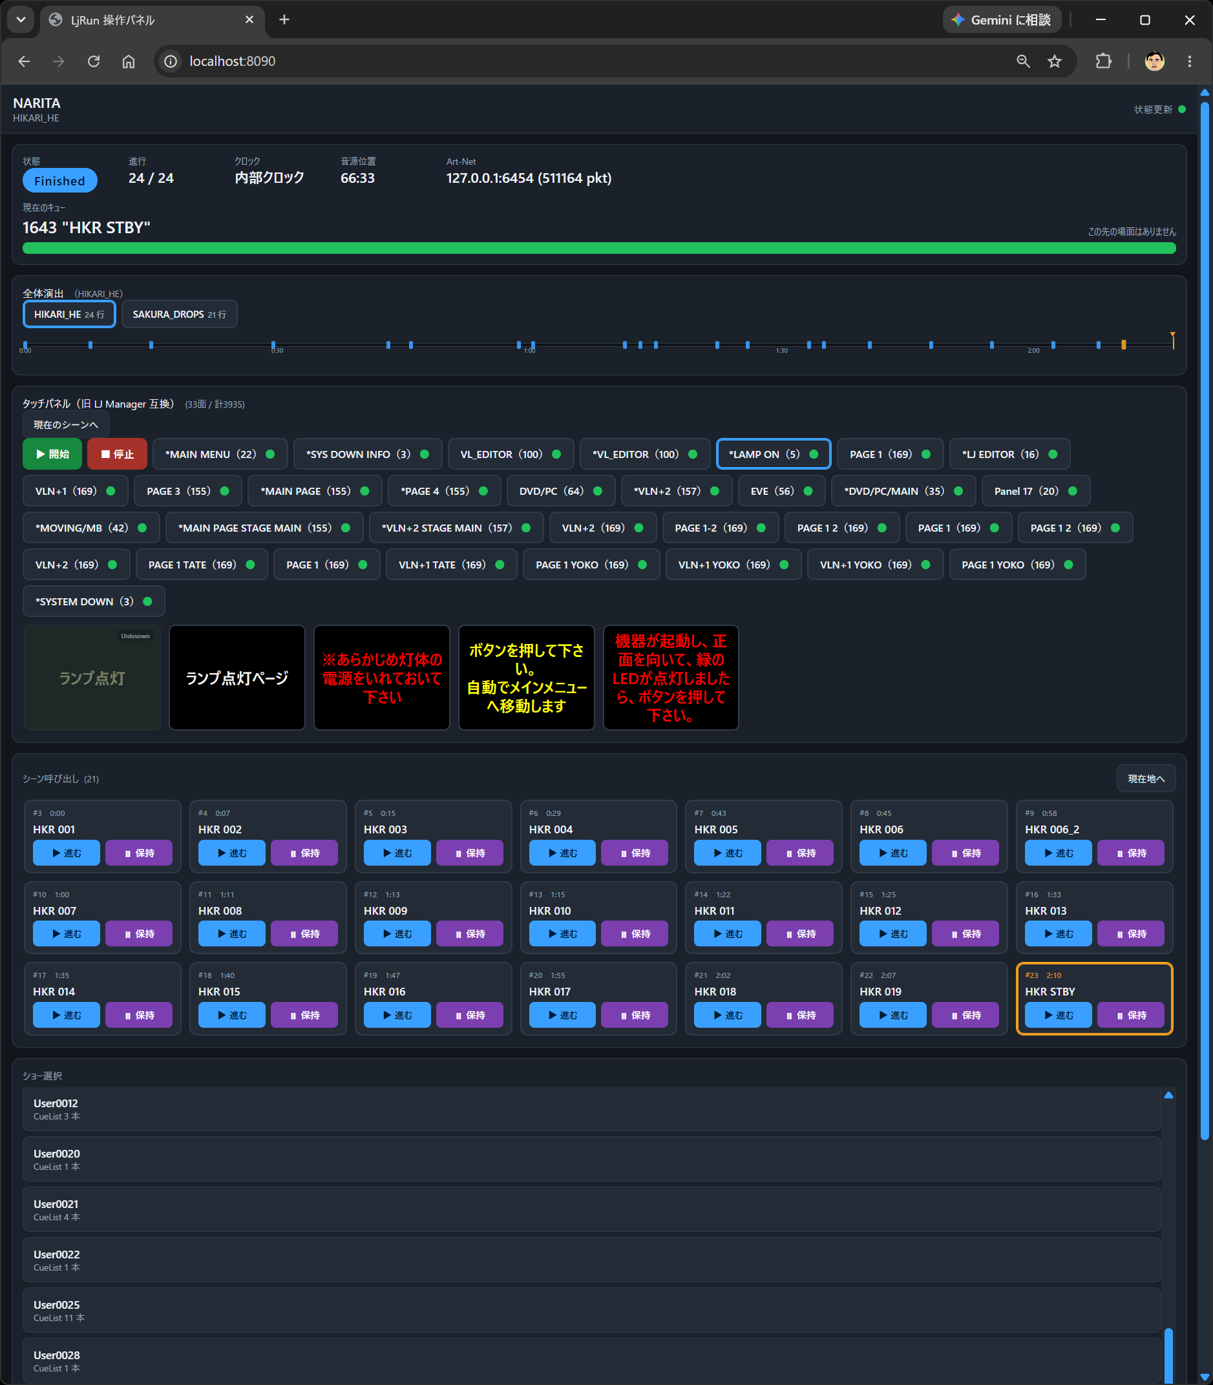Click show list scroll-up arrow

click(x=1168, y=1094)
